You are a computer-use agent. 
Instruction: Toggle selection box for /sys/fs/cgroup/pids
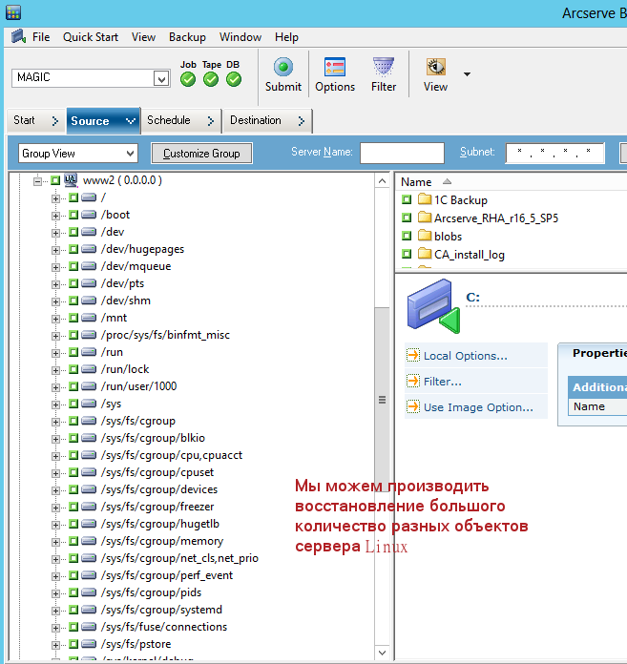tap(73, 592)
